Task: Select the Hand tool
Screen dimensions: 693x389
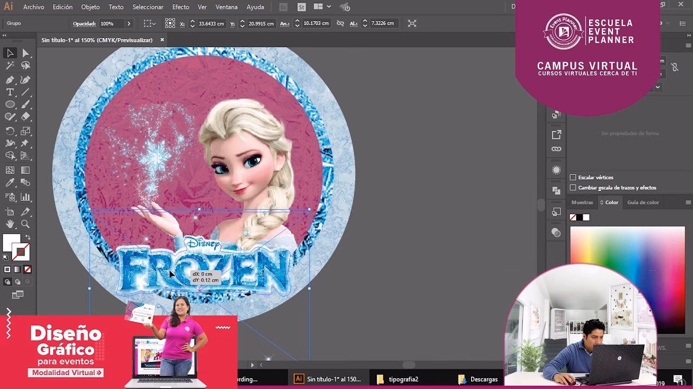Action: pos(10,224)
